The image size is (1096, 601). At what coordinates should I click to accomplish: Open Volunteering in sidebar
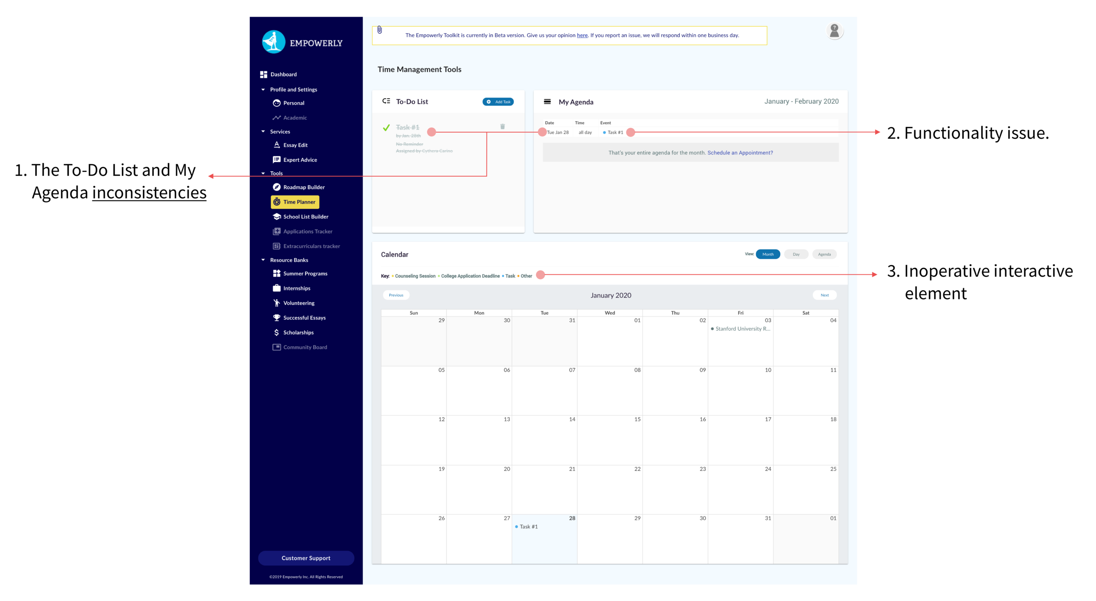[x=299, y=303]
